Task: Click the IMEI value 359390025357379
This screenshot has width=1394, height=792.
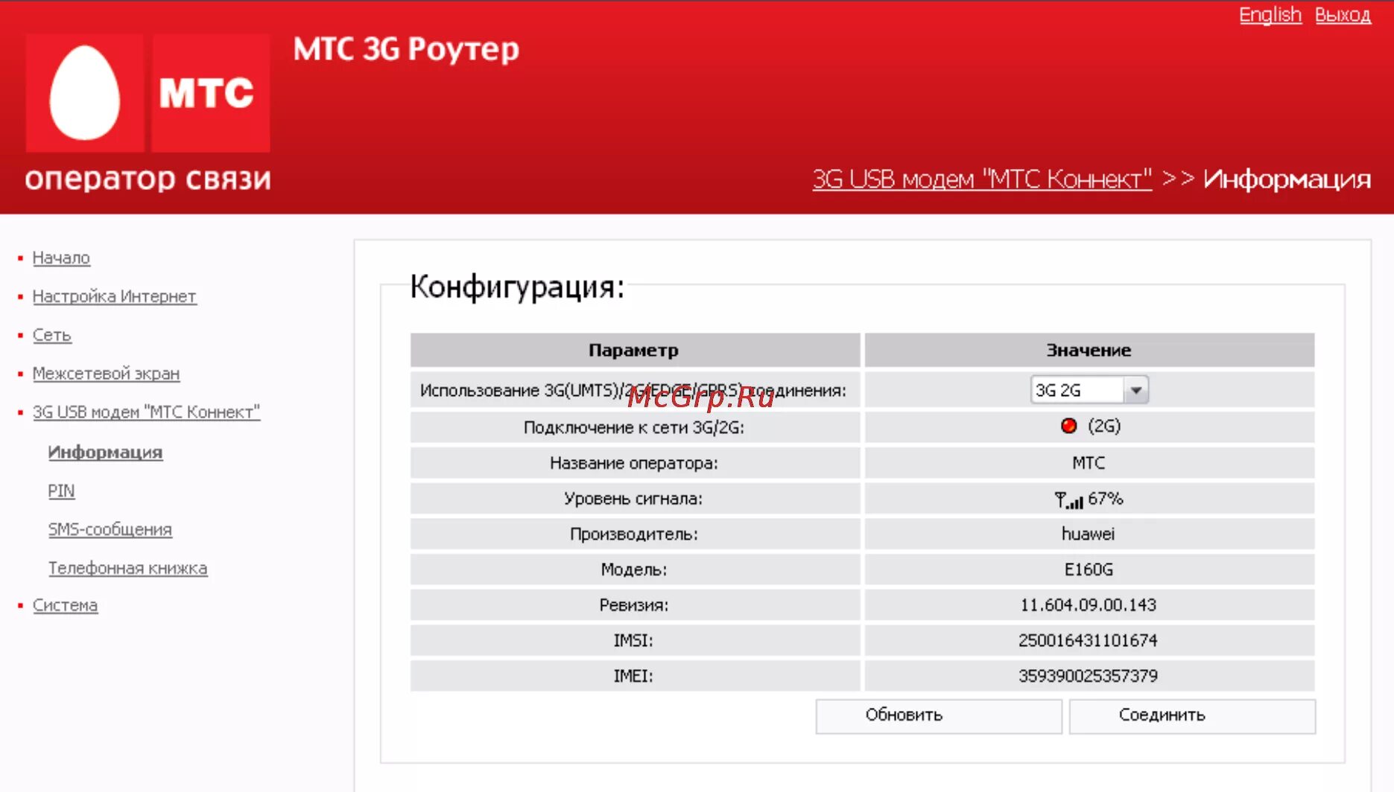Action: [1088, 676]
